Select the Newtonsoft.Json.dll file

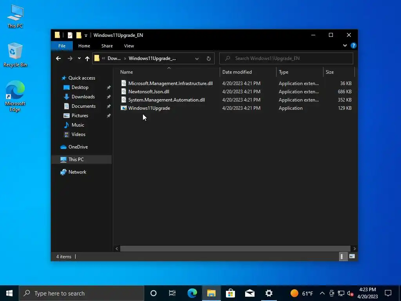point(148,92)
